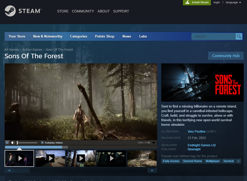Unmute the trailer audio
The image size is (247, 181).
pyautogui.click(x=13, y=142)
